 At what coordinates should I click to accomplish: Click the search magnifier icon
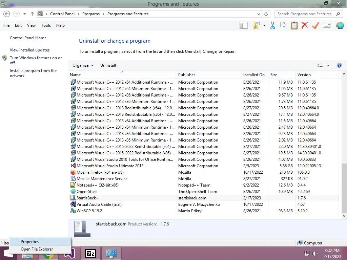point(338,14)
